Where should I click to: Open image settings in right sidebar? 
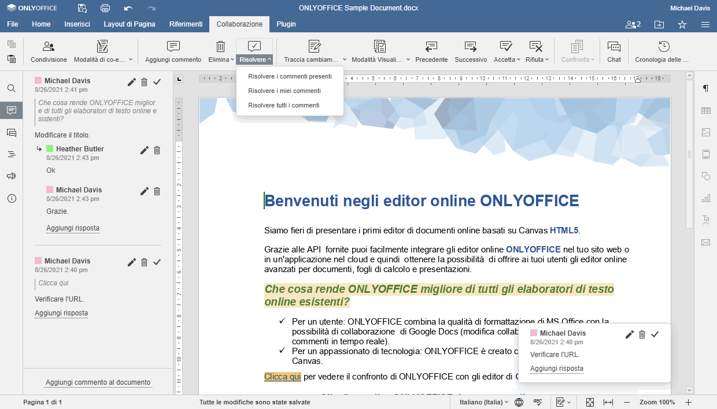tap(705, 132)
